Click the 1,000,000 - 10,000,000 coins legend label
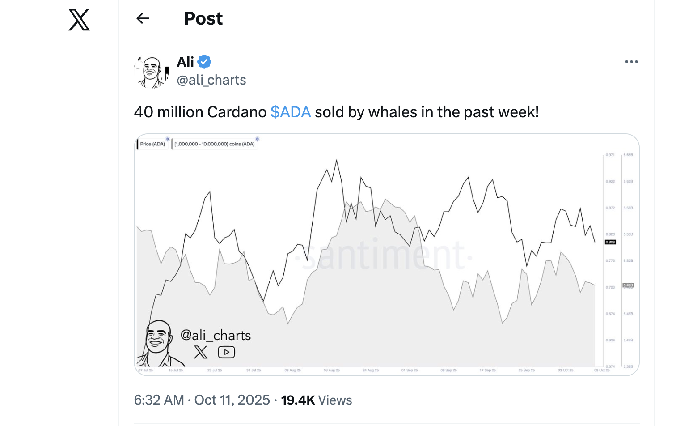Viewport: 693px width, 426px height. click(215, 144)
